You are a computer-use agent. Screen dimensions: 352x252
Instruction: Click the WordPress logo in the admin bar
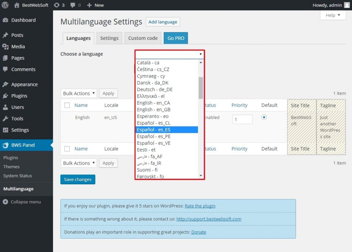(x=5, y=5)
